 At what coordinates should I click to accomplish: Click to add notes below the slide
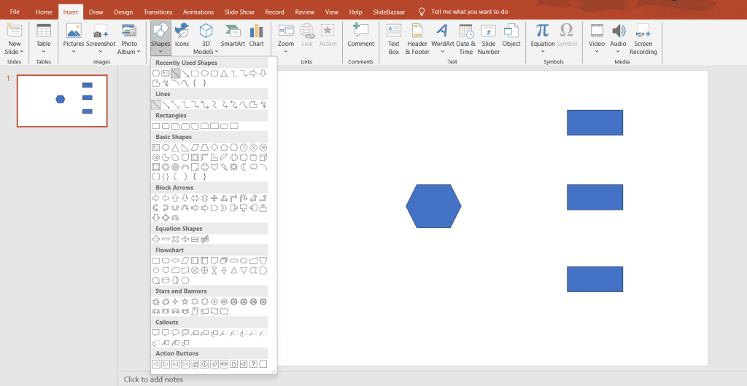point(153,379)
